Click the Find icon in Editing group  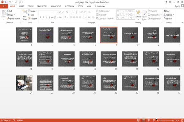tap(167, 11)
